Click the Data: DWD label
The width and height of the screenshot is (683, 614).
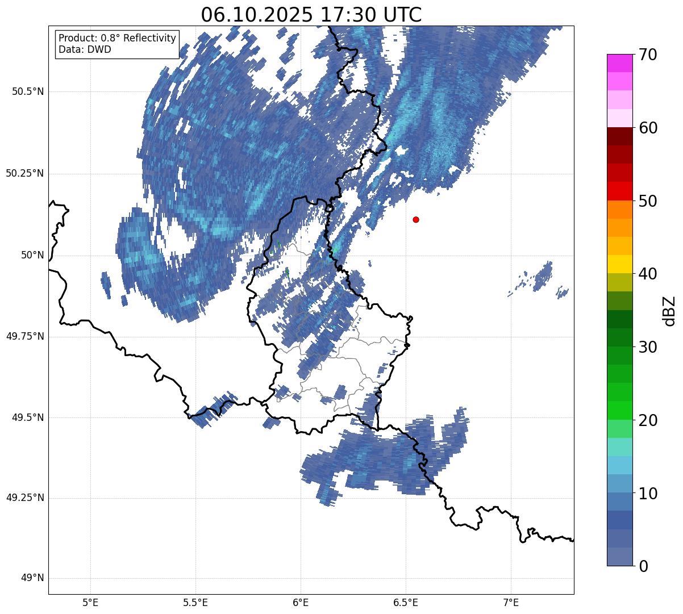click(85, 49)
